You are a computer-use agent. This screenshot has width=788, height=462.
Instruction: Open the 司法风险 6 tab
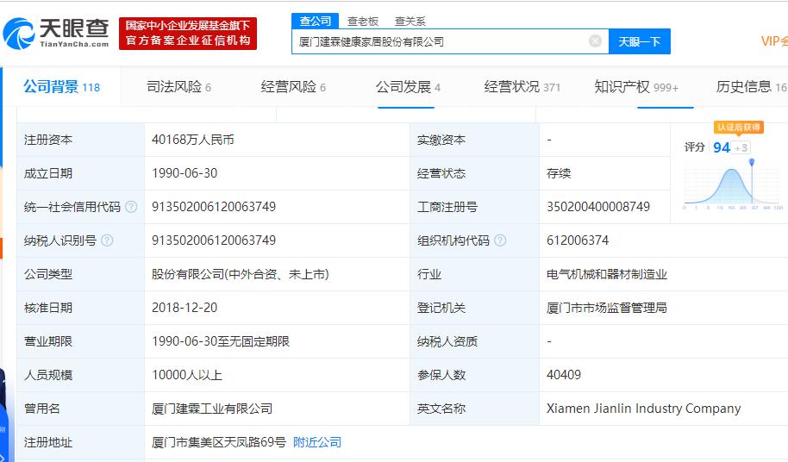point(179,87)
